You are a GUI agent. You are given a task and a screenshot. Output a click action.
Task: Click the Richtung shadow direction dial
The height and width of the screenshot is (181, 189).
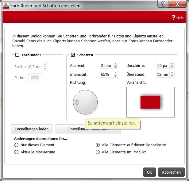coord(85,102)
